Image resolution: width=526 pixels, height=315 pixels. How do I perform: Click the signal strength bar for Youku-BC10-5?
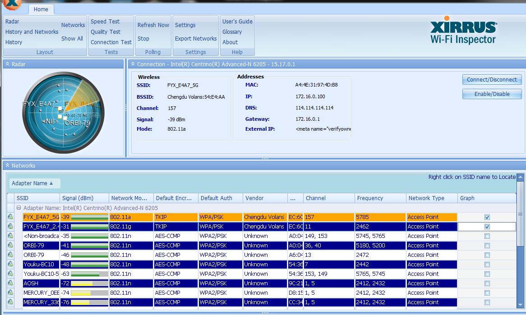[89, 274]
